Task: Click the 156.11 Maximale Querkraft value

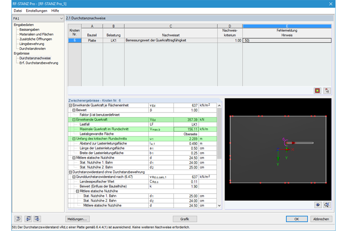Action: (x=186, y=129)
